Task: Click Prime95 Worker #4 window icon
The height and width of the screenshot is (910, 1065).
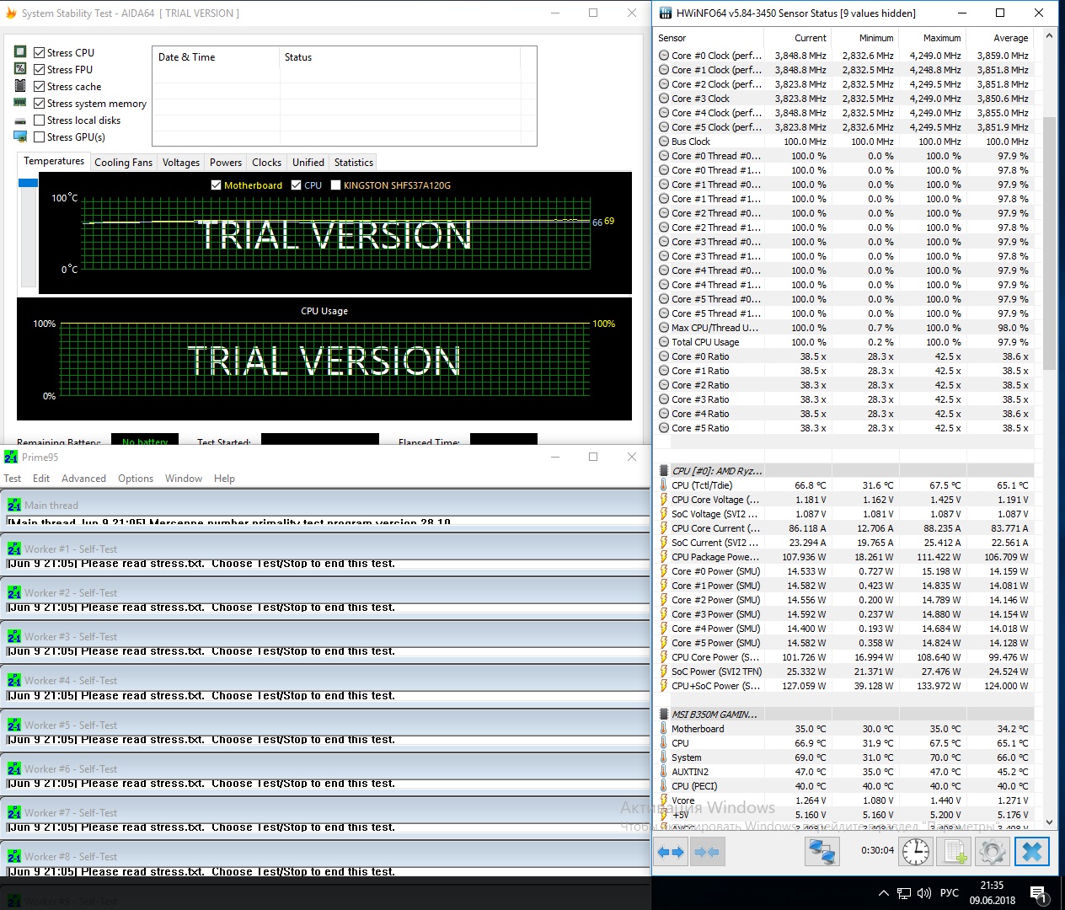Action: pyautogui.click(x=14, y=680)
